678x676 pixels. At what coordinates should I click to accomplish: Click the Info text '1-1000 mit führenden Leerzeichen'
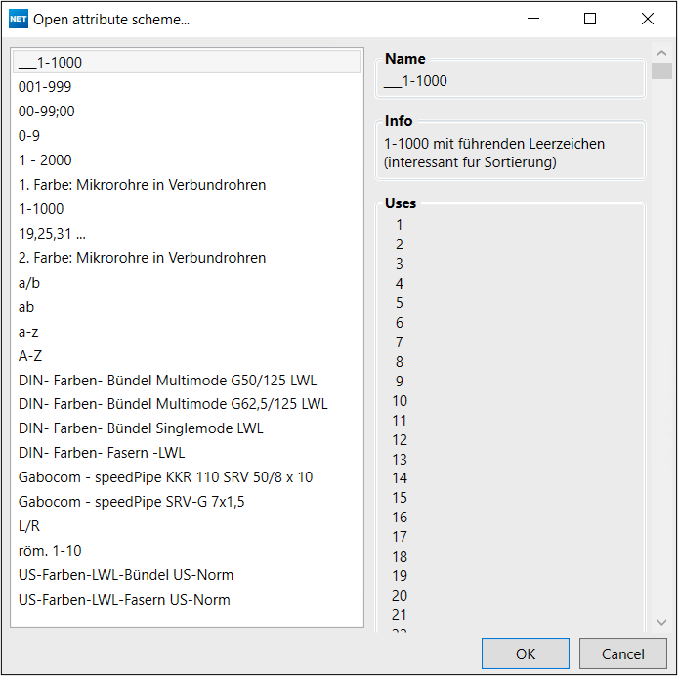point(494,144)
